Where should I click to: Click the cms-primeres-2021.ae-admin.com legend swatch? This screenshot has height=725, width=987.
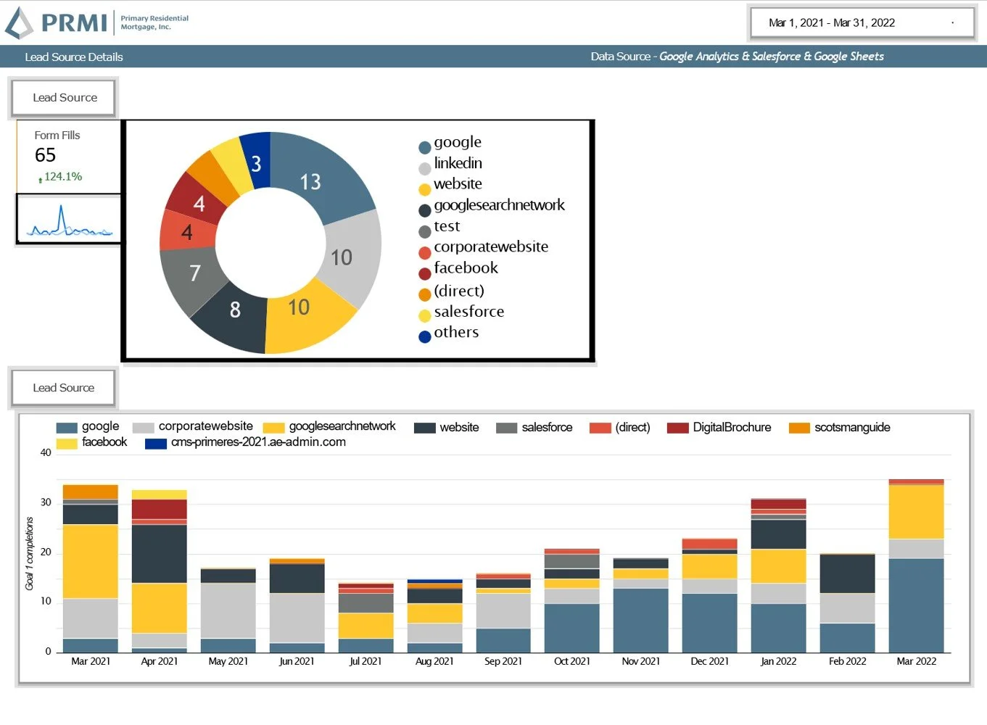click(156, 444)
